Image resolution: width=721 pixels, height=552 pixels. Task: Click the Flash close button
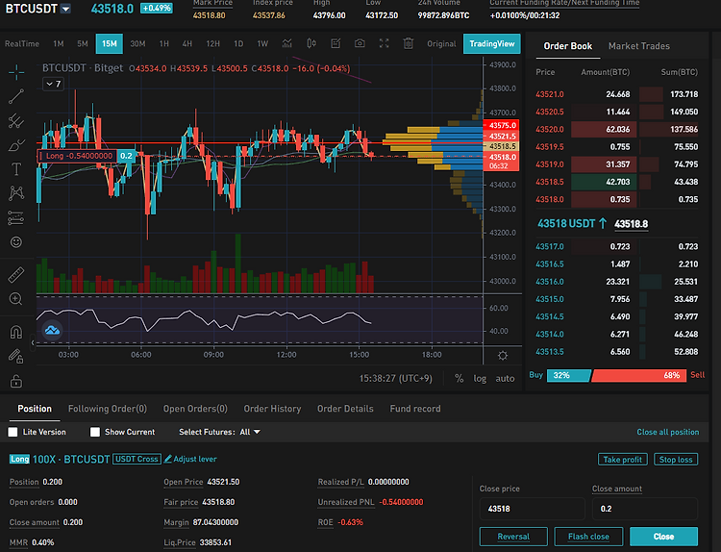[x=588, y=537]
